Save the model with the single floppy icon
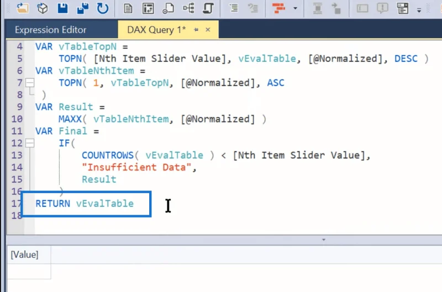The height and width of the screenshot is (292, 442). pos(62,8)
